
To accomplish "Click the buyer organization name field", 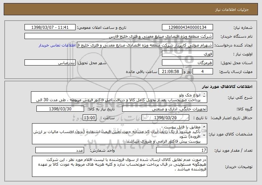I will tap(119, 36).
